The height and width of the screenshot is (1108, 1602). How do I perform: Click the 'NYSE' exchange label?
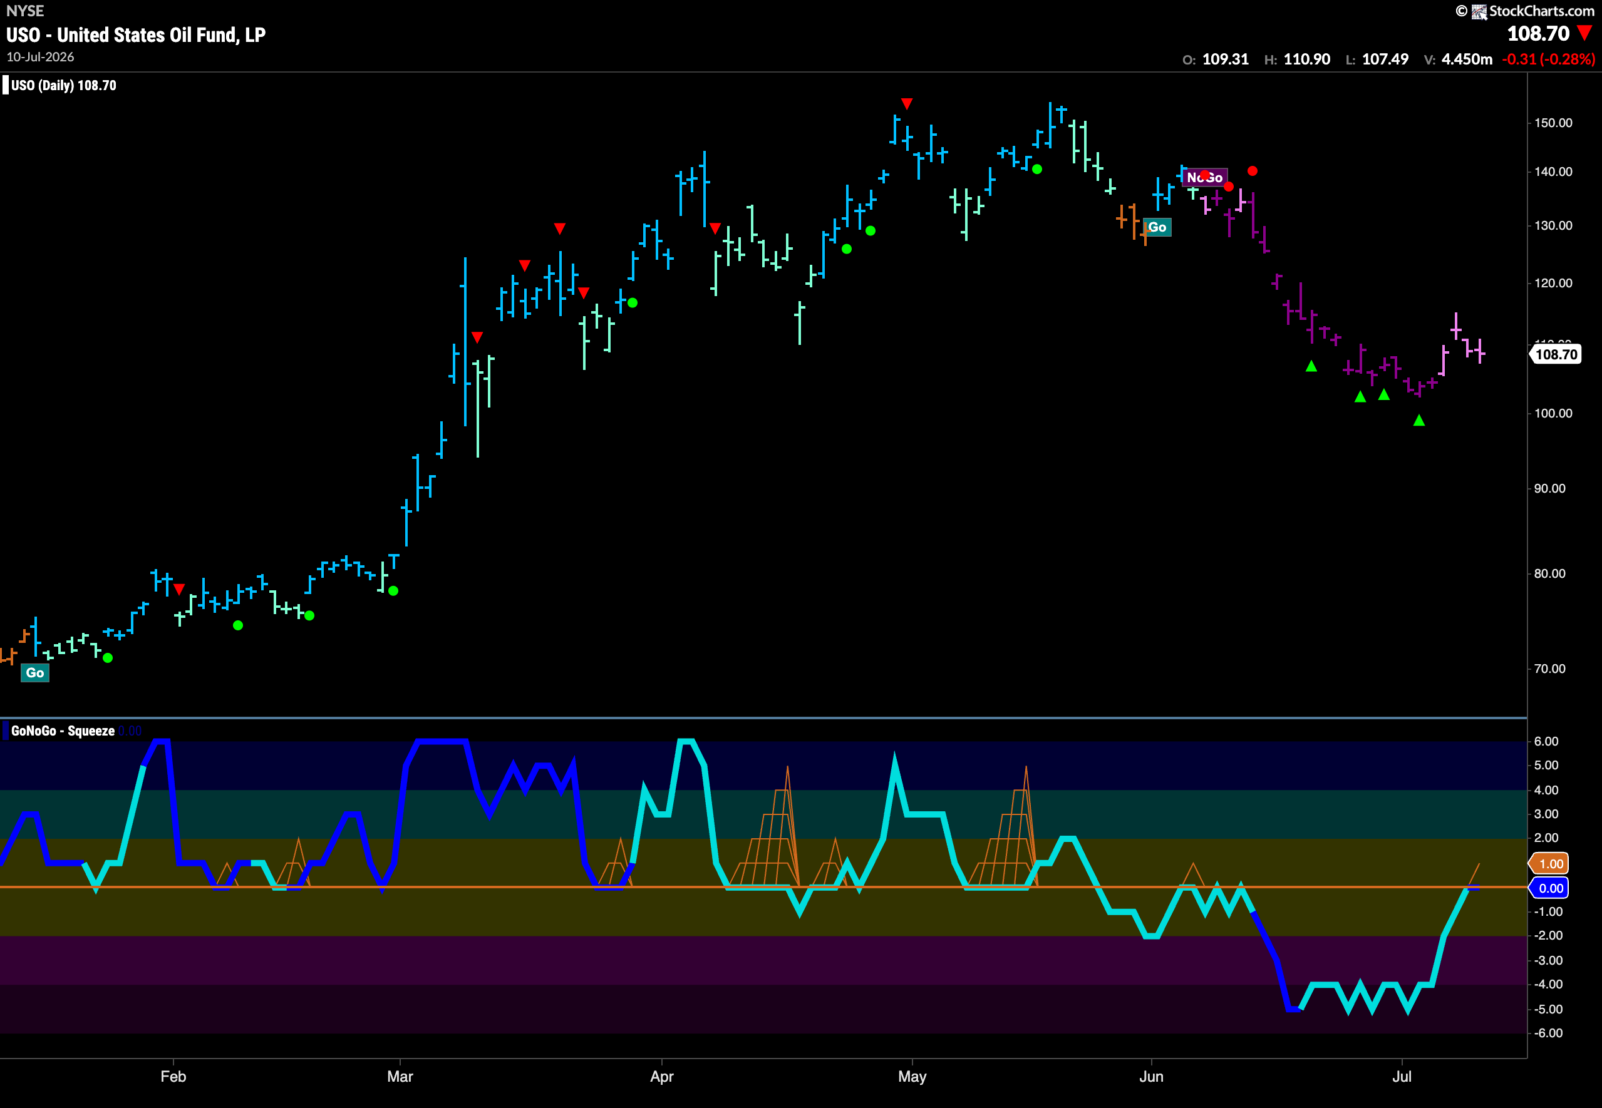click(25, 11)
